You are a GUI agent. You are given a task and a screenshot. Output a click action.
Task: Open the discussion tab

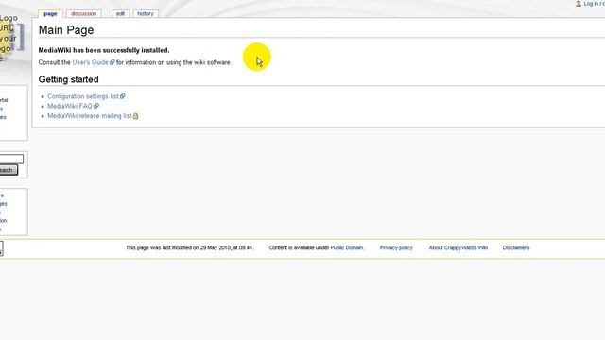point(84,14)
